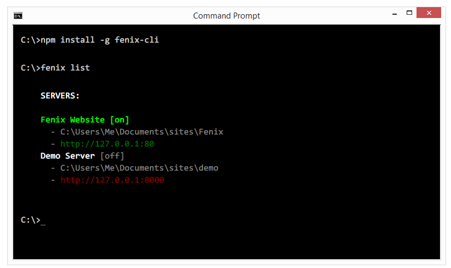Minimize the Command Prompt window
Image resolution: width=451 pixels, height=268 pixels.
point(394,14)
